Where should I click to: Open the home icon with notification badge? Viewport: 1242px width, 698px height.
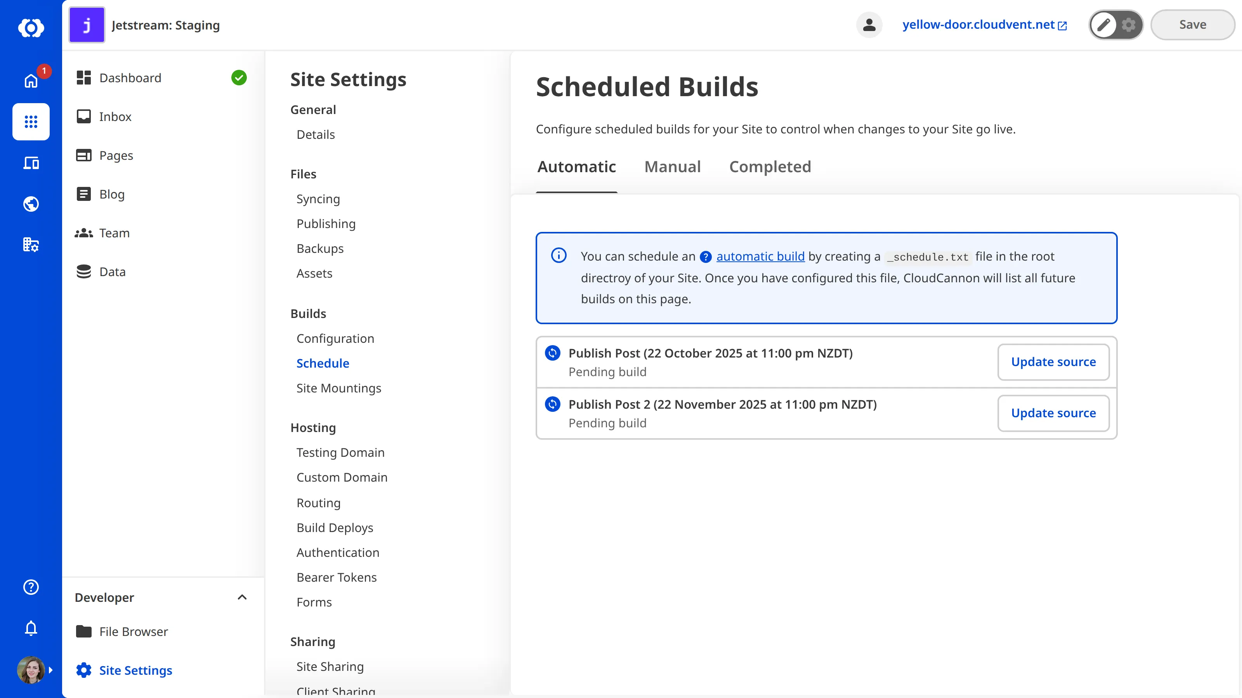click(31, 80)
